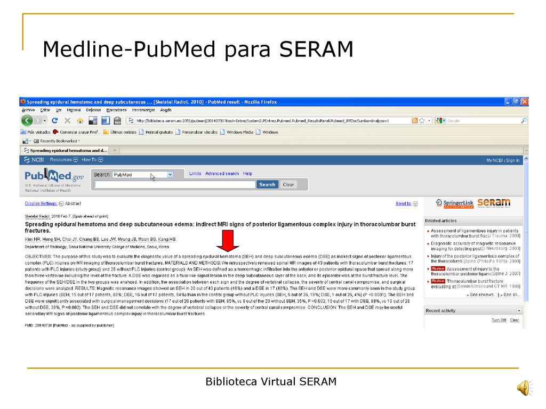
Task: Click See reviews link in Related articles
Action: [x=481, y=295]
